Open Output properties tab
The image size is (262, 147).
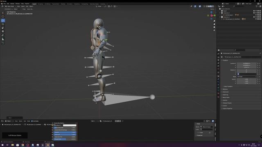tap(218, 60)
